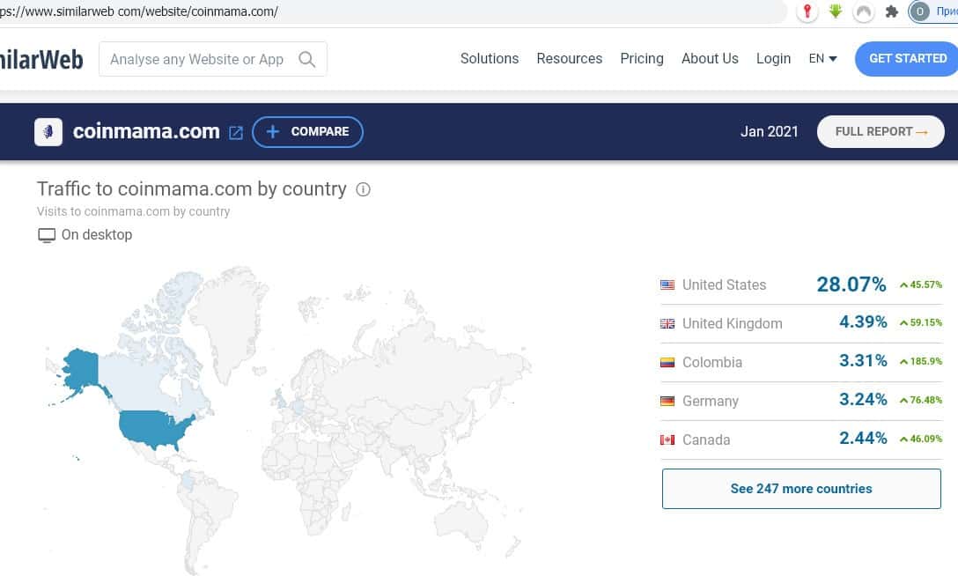Click Visits to coinmama.com by country subtitle

click(x=133, y=211)
